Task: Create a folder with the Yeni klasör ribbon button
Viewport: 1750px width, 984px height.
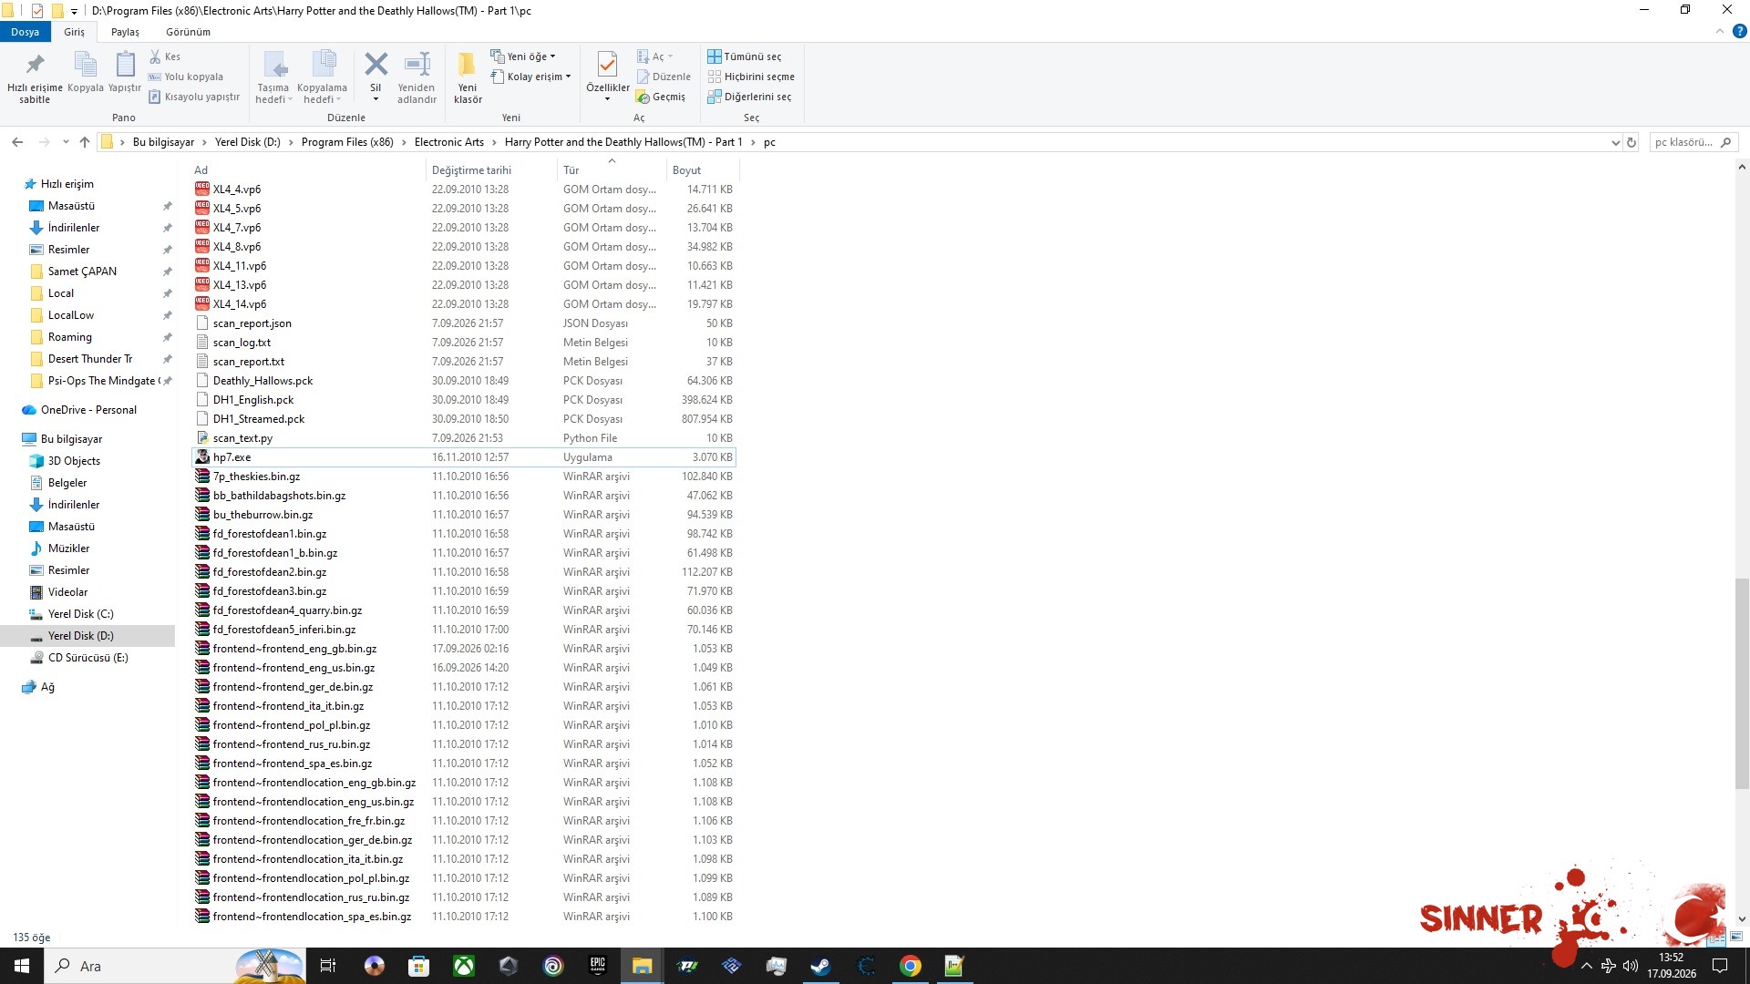Action: click(468, 77)
